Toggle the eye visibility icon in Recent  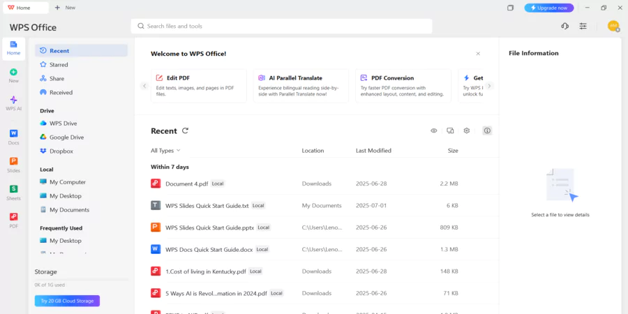pos(434,130)
